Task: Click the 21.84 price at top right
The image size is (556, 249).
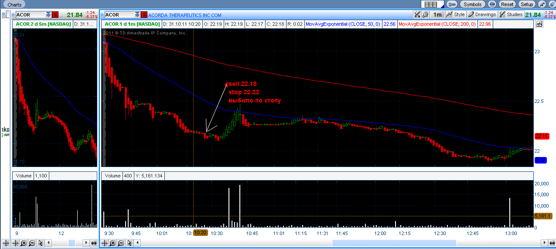Action: point(533,15)
